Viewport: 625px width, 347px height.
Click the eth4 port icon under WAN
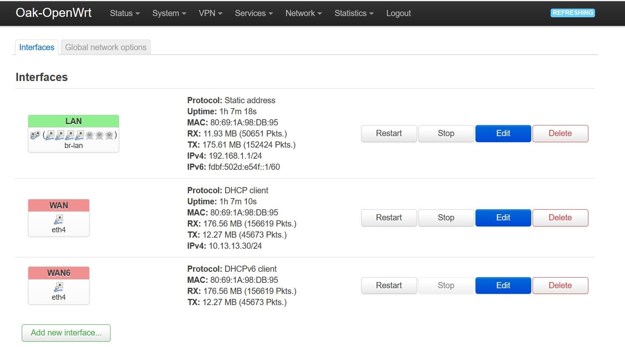tap(59, 220)
